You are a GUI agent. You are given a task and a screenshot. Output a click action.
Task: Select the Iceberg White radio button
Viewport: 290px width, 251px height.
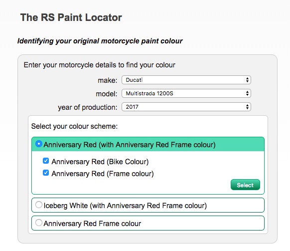coord(39,205)
